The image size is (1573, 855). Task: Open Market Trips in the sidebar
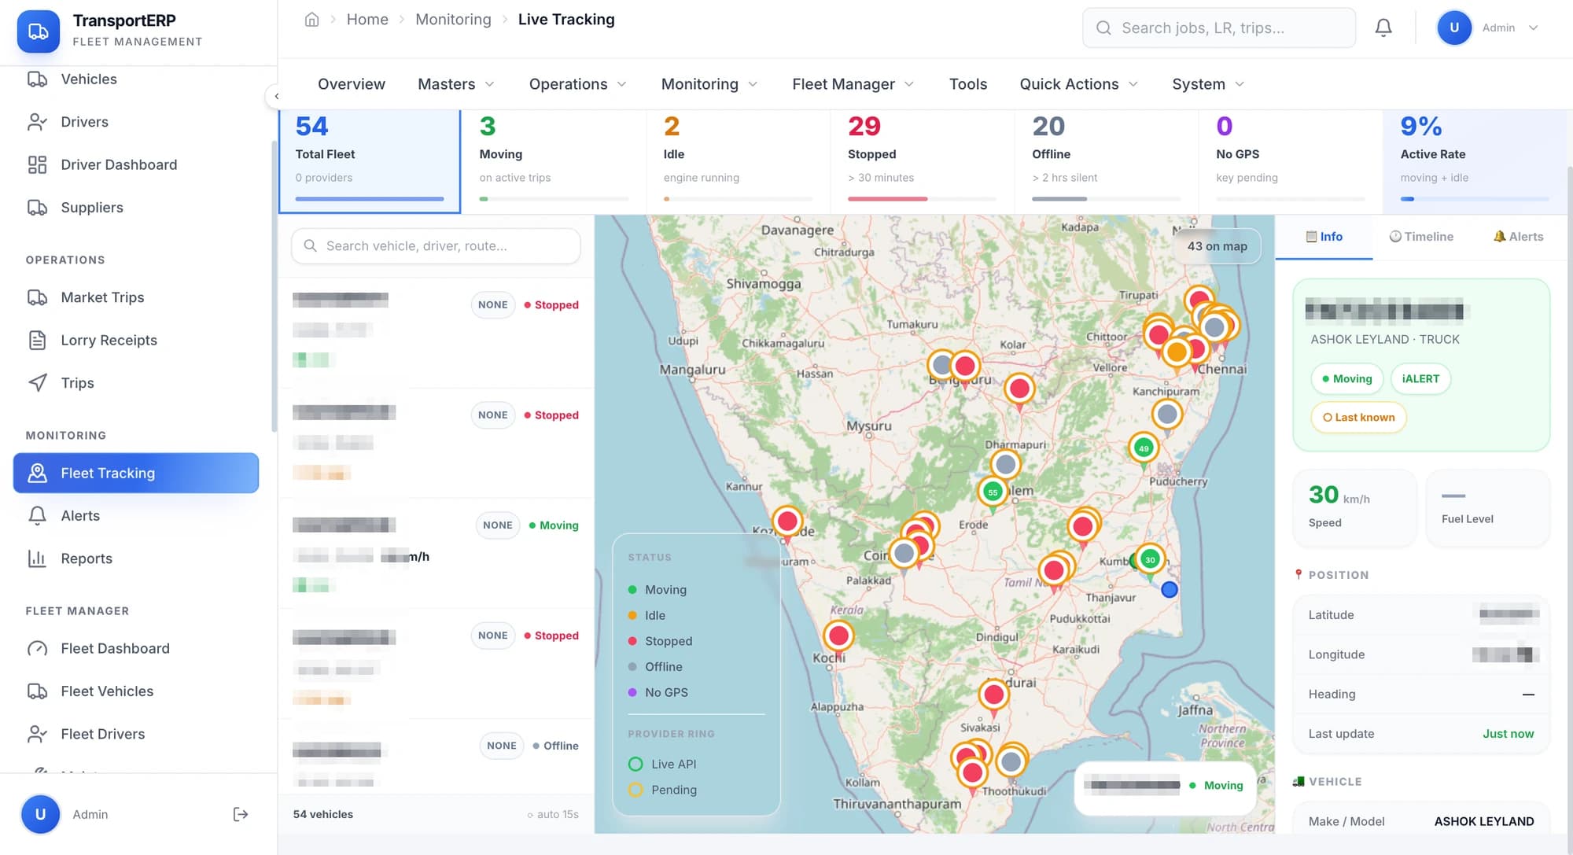click(x=136, y=297)
